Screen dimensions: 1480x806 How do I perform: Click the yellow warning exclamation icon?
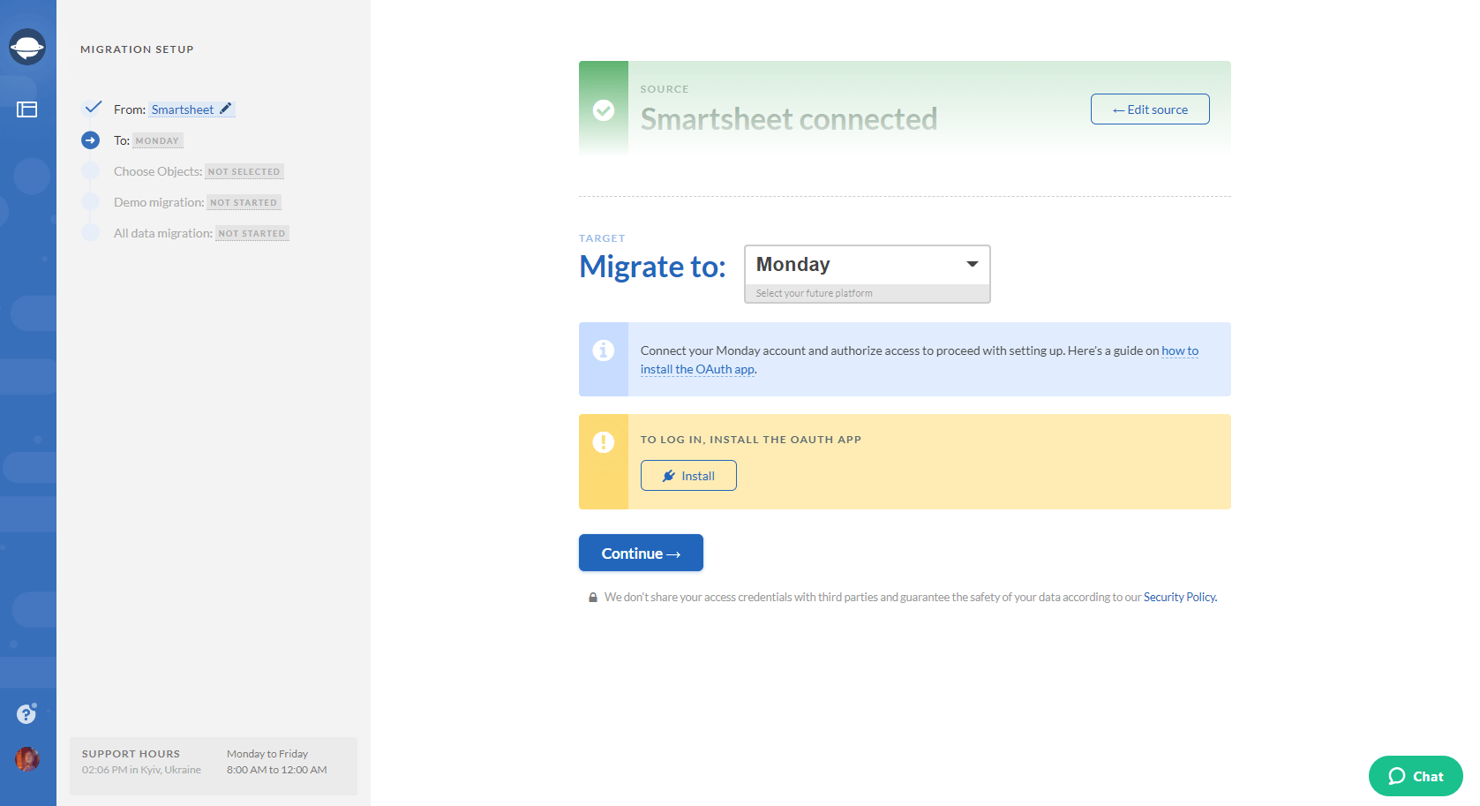[x=604, y=441]
